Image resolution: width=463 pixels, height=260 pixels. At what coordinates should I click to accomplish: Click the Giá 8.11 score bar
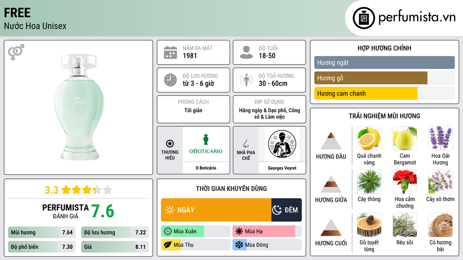[x=115, y=247]
